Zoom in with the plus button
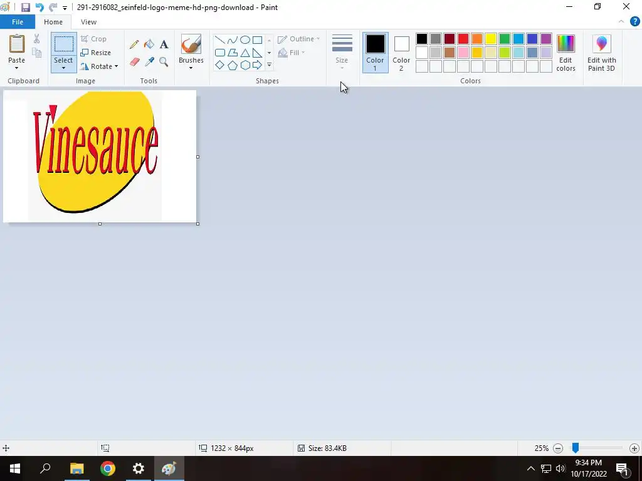The image size is (642, 481). 634,448
